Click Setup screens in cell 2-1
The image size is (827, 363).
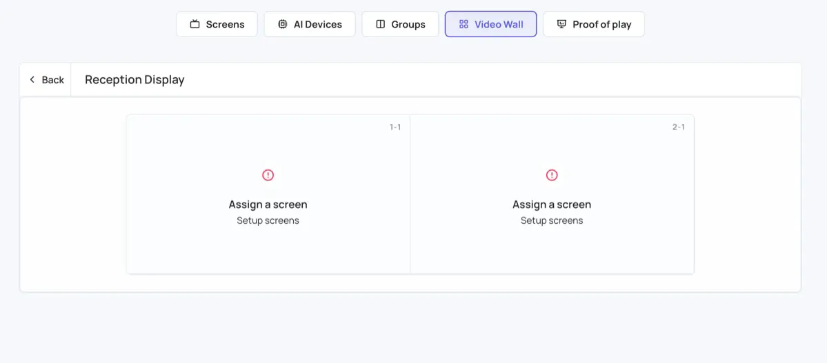coord(552,220)
